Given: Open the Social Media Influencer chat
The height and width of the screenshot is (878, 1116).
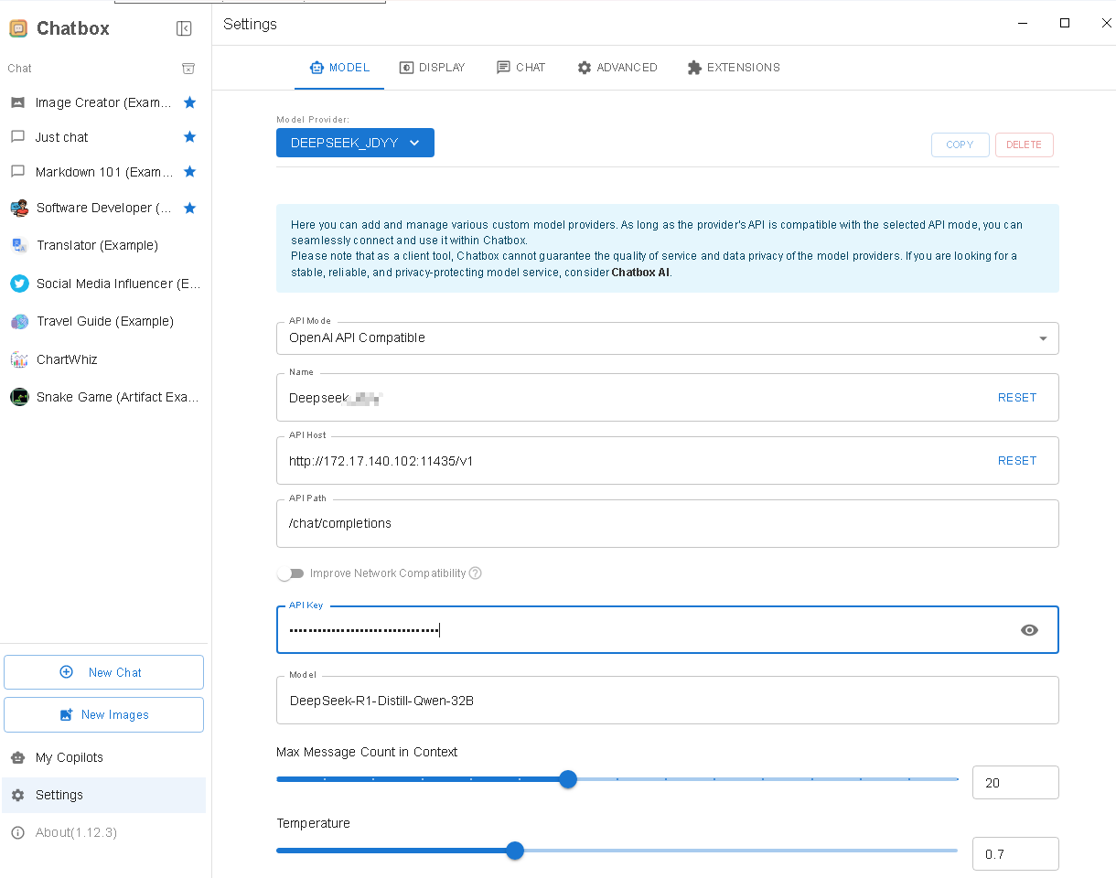Looking at the screenshot, I should [104, 284].
